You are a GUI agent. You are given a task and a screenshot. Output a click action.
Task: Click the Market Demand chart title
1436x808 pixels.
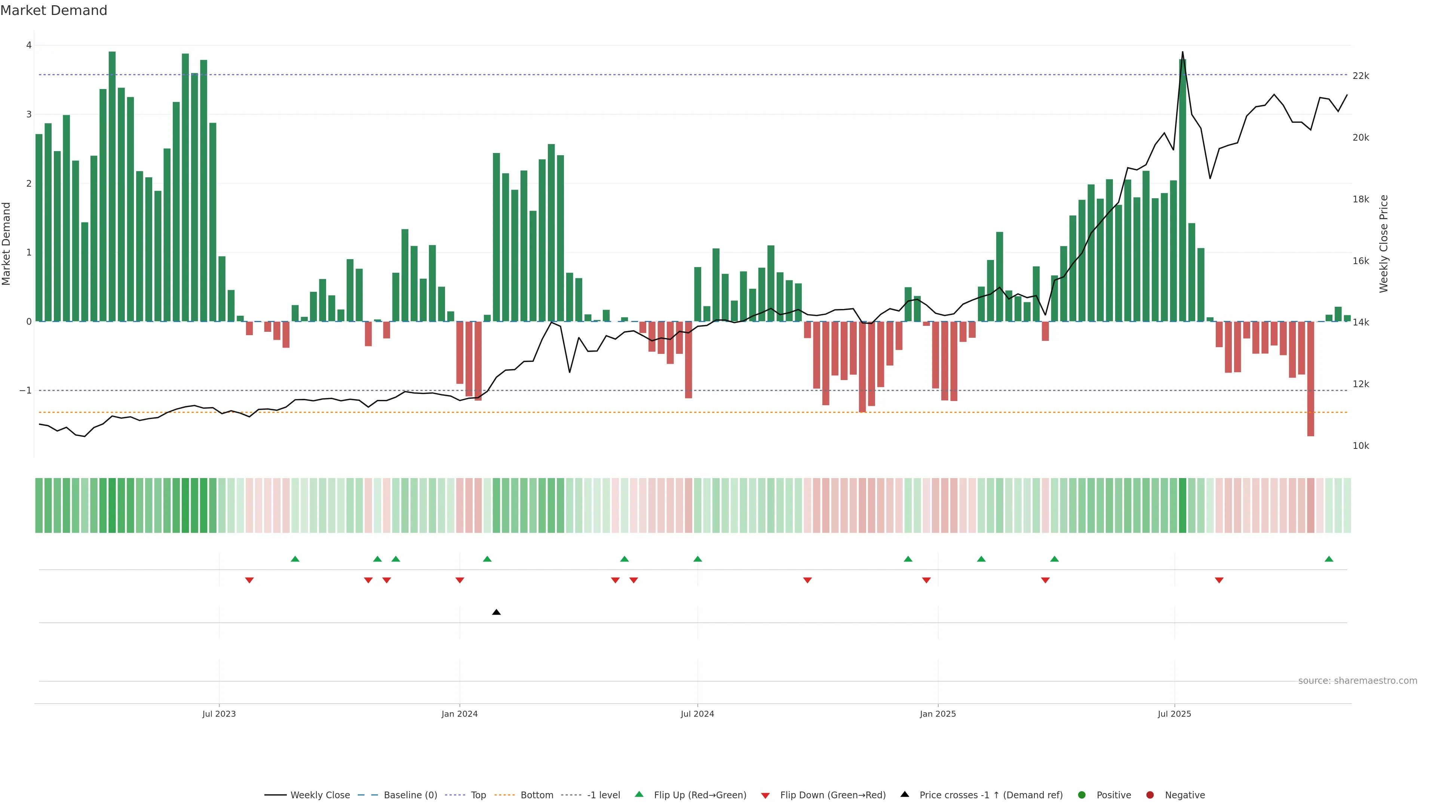coord(53,10)
